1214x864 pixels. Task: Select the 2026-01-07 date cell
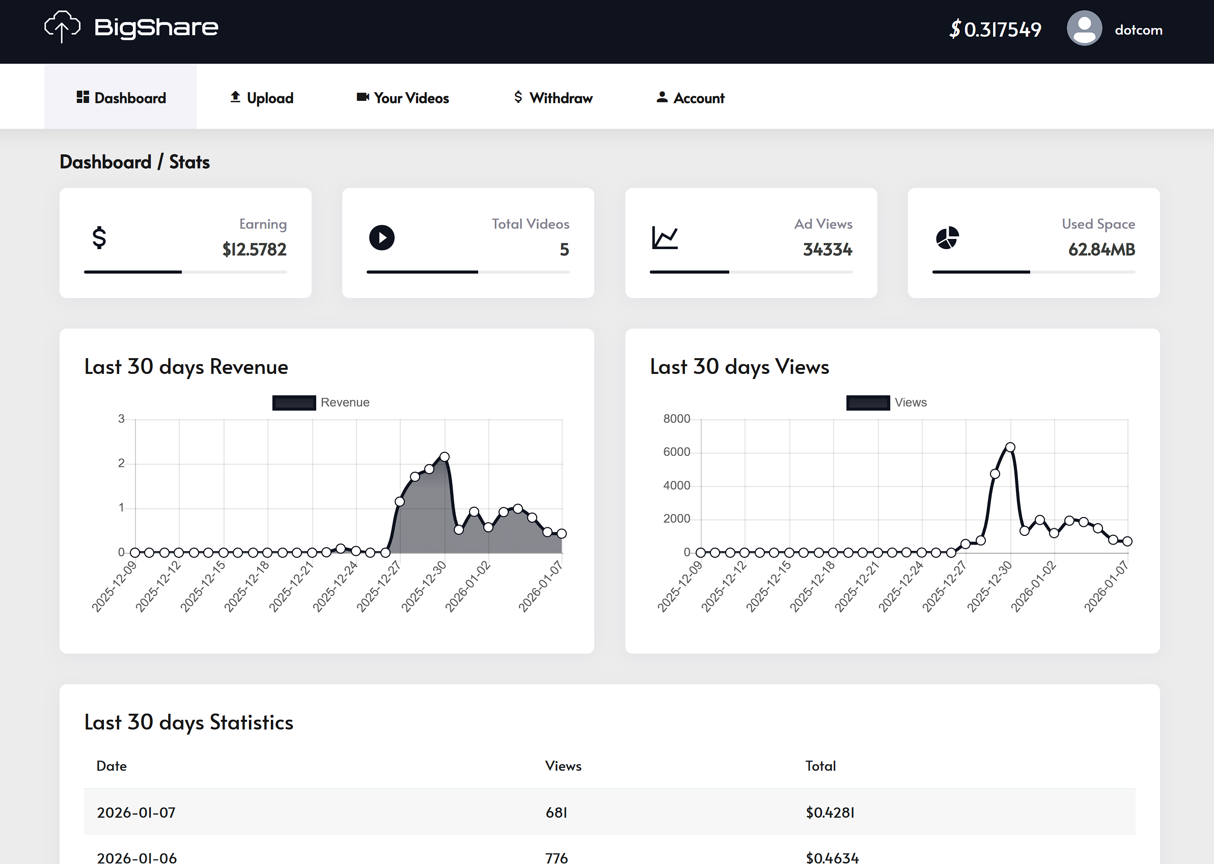136,813
